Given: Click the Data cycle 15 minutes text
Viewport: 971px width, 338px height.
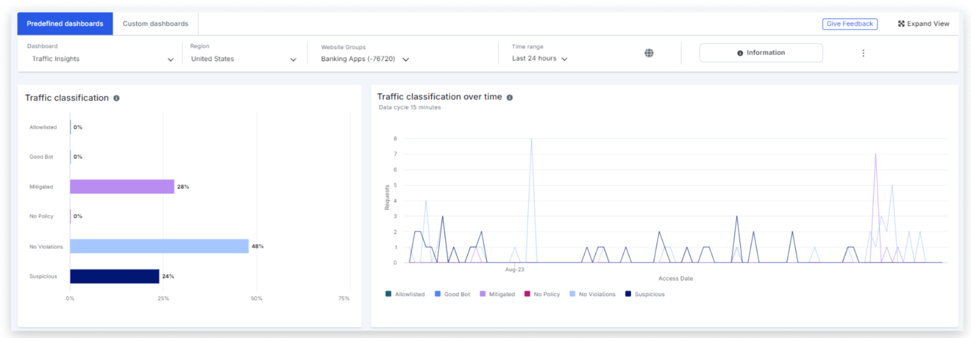Looking at the screenshot, I should 410,108.
